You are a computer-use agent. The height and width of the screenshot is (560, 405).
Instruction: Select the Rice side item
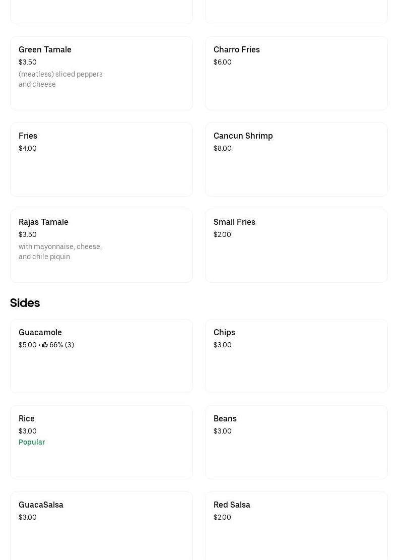(x=101, y=442)
